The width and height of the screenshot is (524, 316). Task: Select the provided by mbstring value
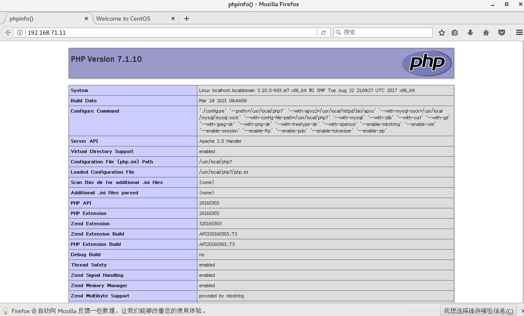(221, 296)
